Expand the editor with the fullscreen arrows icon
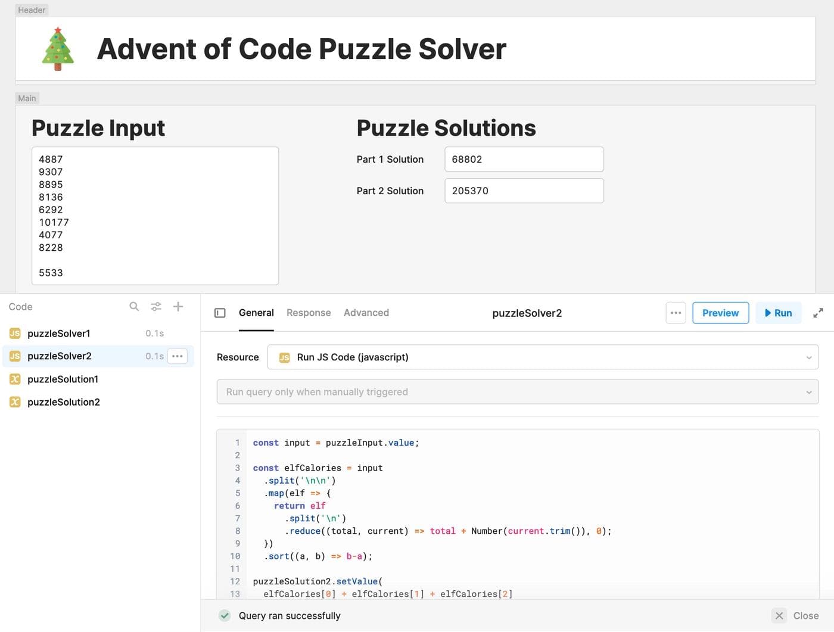834x632 pixels. (x=818, y=312)
